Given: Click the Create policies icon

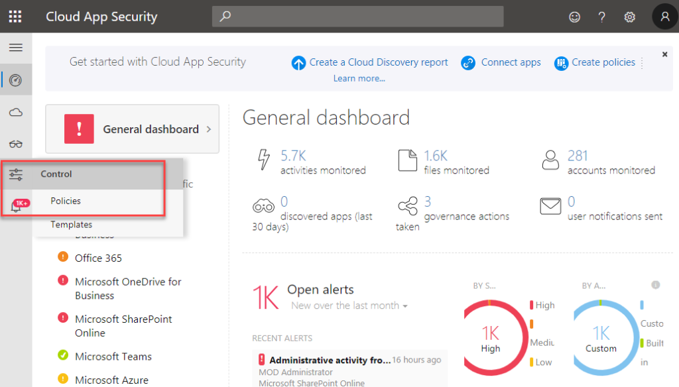Looking at the screenshot, I should (x=561, y=63).
